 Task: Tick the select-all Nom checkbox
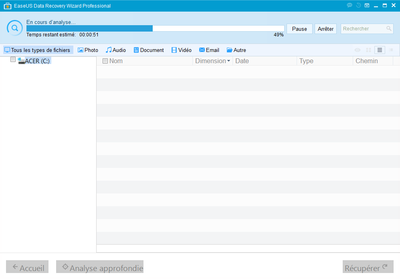105,61
